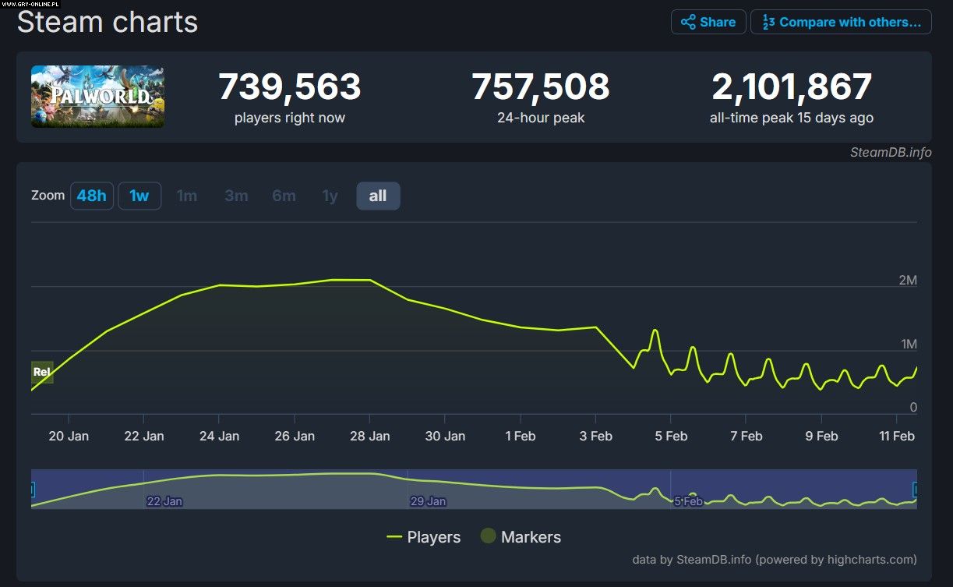Toggle Markers series in legend
The image size is (953, 587).
coord(521,537)
